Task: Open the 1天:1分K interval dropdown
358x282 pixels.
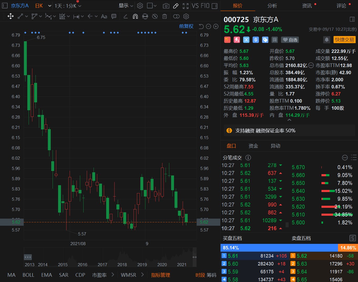Action: point(68,6)
